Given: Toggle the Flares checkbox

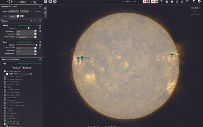Looking at the screenshot, I should coord(5,108).
